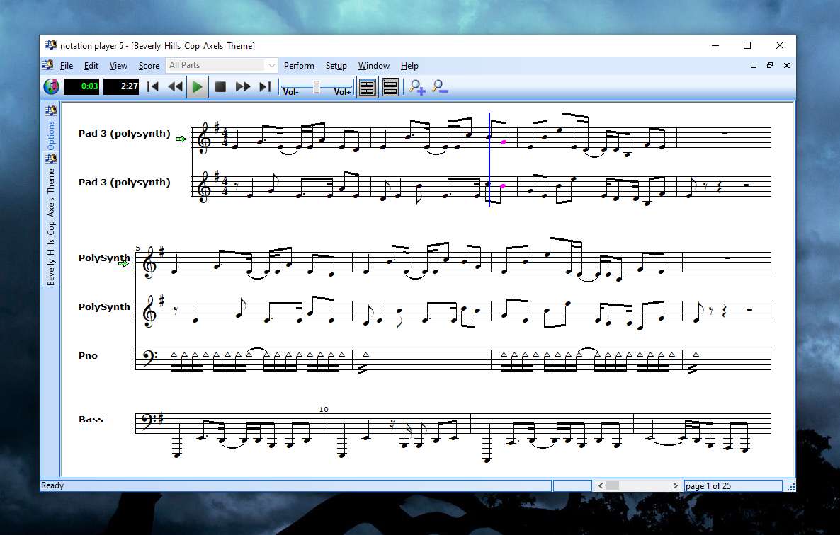Maximize the notation player application window
This screenshot has width=840, height=535.
(x=747, y=45)
